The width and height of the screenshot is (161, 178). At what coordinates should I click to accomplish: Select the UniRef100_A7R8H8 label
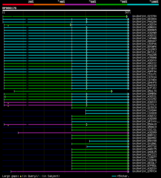point(144,58)
